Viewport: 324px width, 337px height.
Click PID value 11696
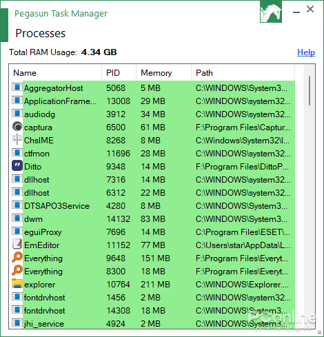tap(119, 154)
